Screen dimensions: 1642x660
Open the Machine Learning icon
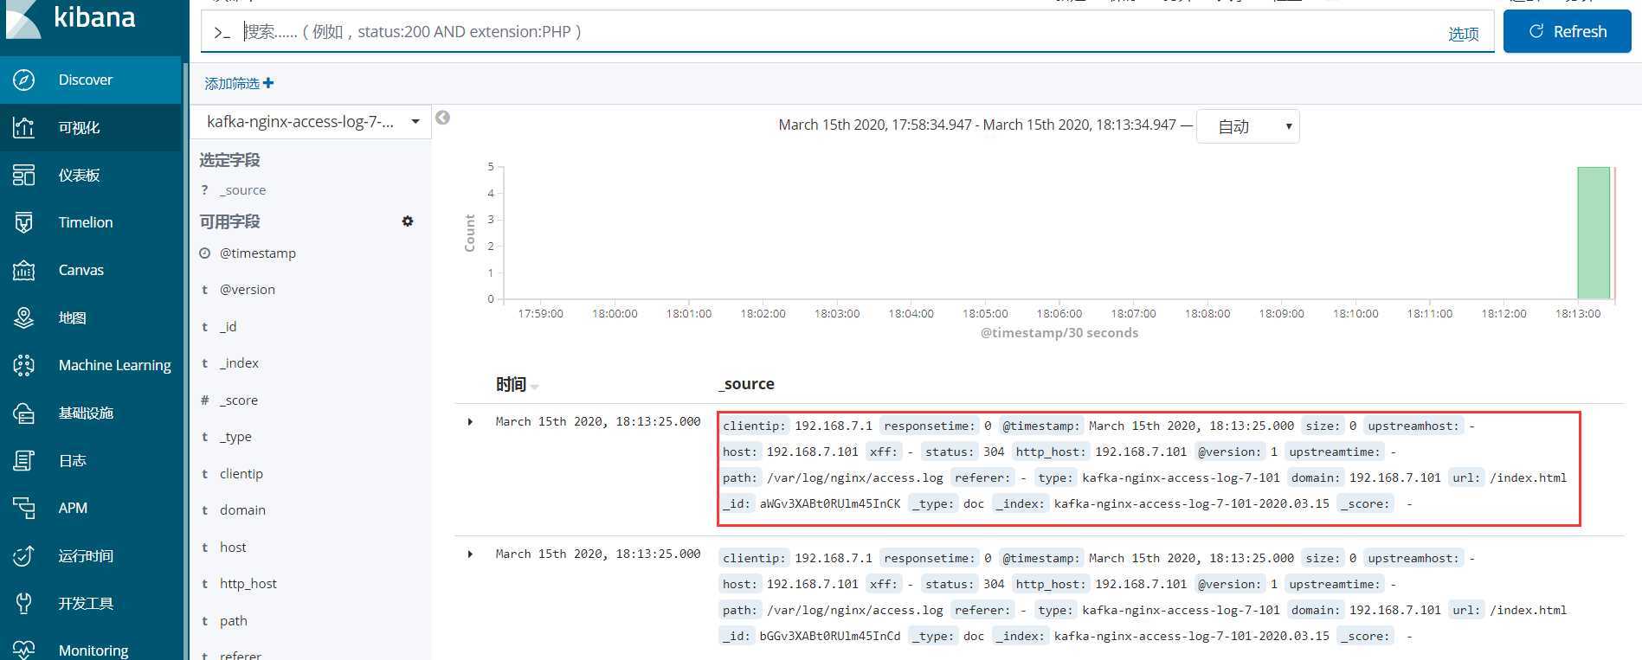tap(24, 365)
